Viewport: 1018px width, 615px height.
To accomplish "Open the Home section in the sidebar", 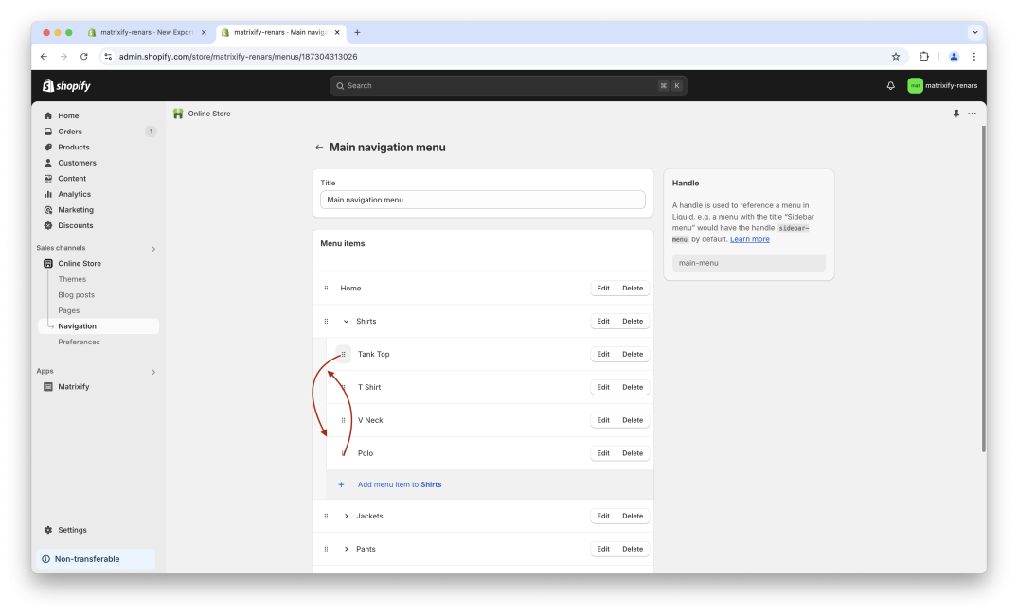I will coord(67,114).
